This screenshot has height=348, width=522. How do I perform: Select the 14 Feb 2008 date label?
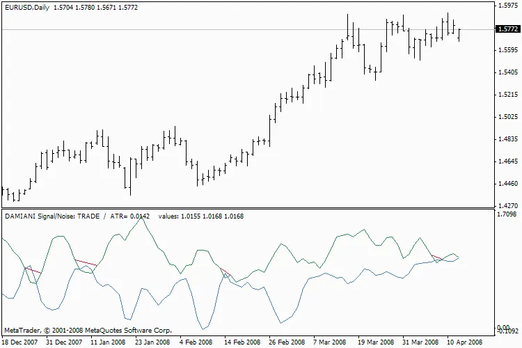click(x=242, y=342)
